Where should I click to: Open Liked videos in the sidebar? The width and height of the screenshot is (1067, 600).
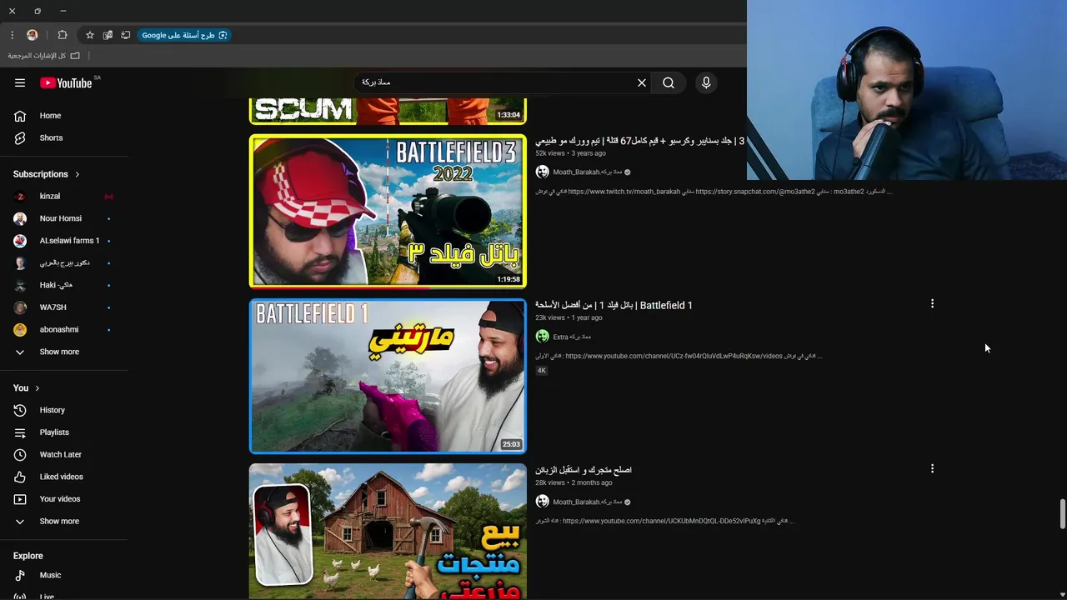[64, 477]
